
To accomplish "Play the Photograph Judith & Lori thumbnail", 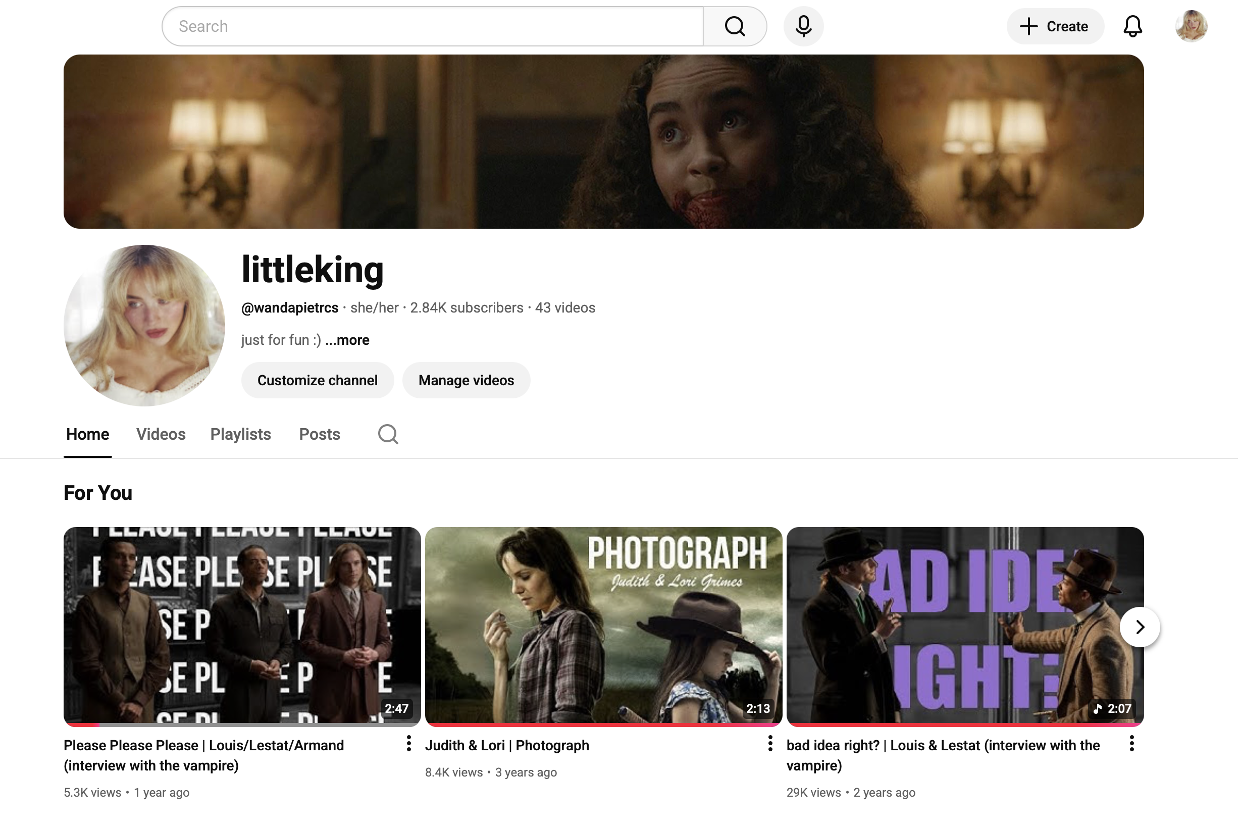I will [x=603, y=626].
